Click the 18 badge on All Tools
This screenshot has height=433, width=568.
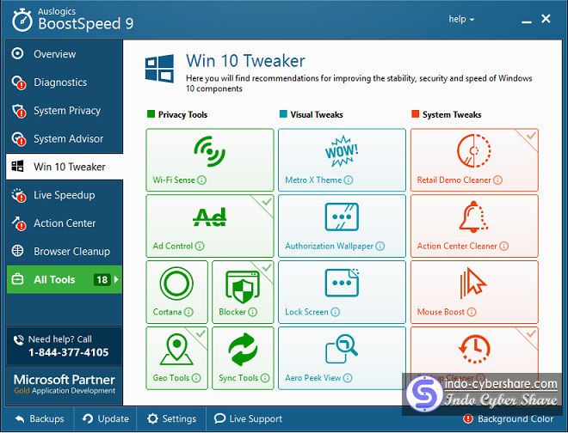tap(102, 279)
